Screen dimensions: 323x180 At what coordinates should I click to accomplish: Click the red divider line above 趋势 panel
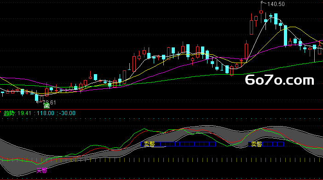tap(161, 109)
